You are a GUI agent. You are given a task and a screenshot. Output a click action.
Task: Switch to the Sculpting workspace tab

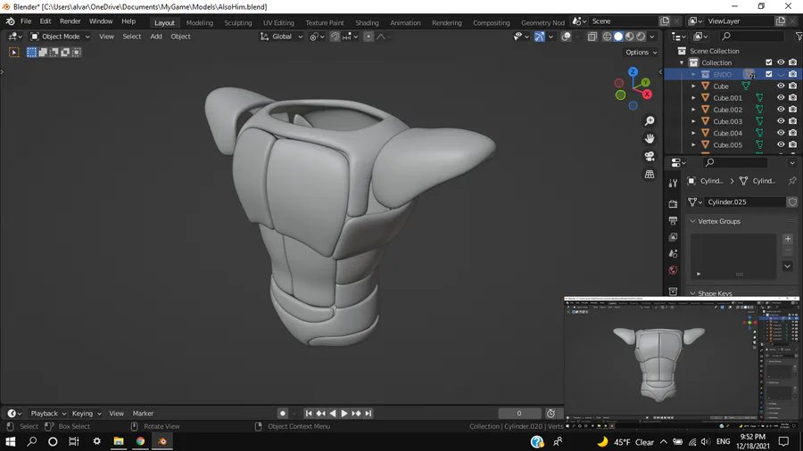pyautogui.click(x=237, y=22)
